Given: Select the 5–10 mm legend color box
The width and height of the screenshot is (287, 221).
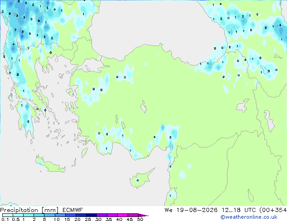Looking at the screenshot, I should tap(49, 215).
